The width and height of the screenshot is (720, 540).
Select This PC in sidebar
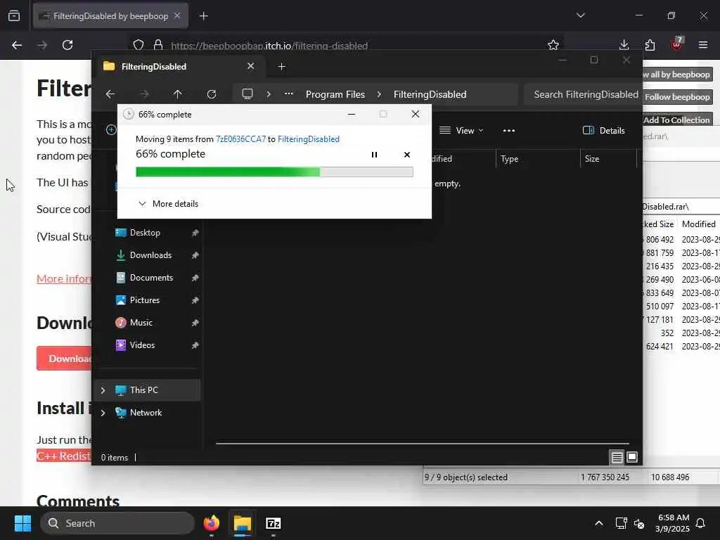(149, 390)
